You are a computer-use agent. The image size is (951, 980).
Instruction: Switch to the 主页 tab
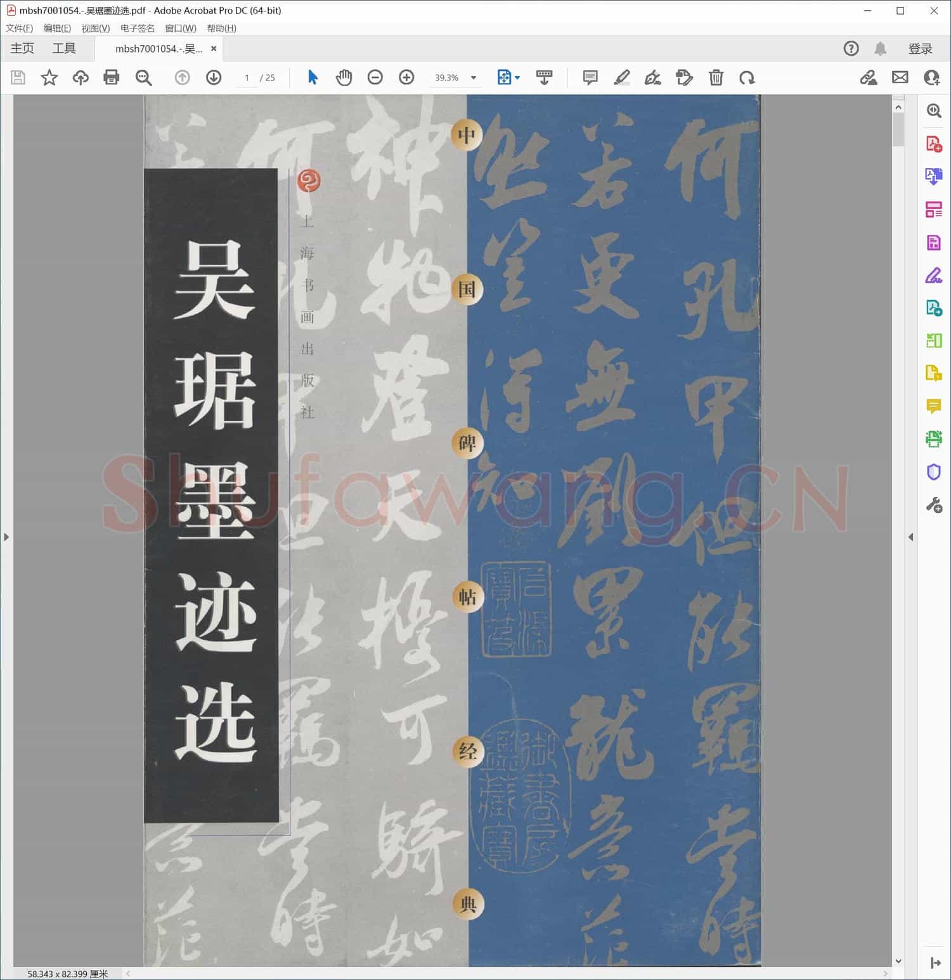pyautogui.click(x=22, y=48)
